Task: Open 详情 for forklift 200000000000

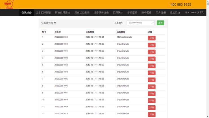Action: click(152, 38)
